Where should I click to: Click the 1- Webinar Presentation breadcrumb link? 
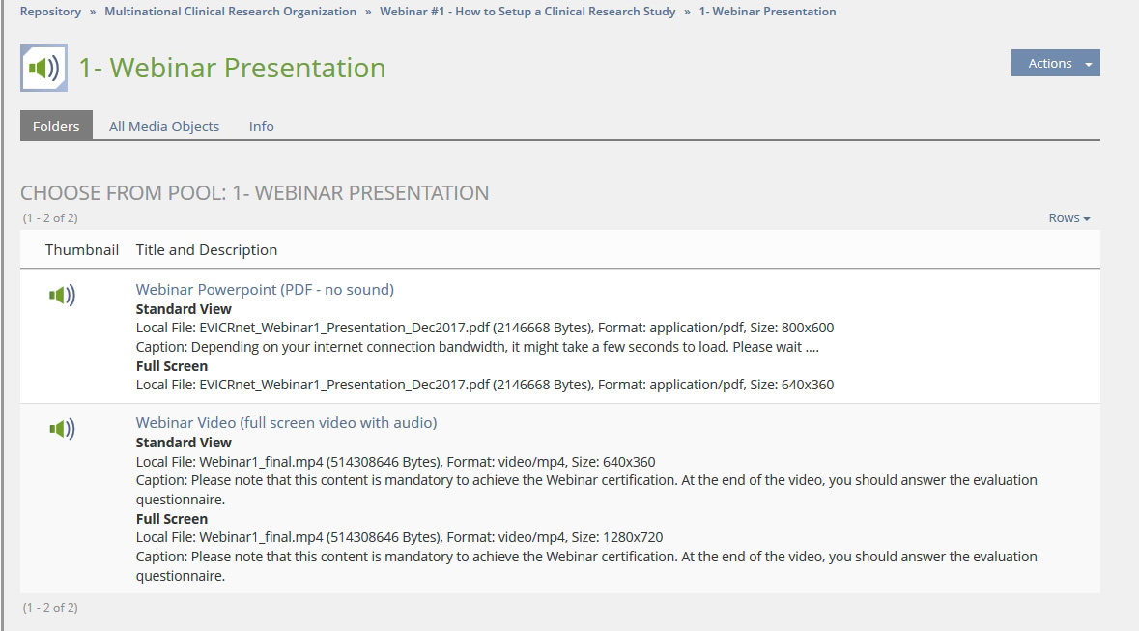[767, 12]
